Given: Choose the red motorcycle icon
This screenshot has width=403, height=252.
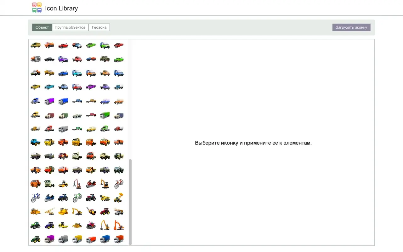Looking at the screenshot, I should (x=91, y=184).
